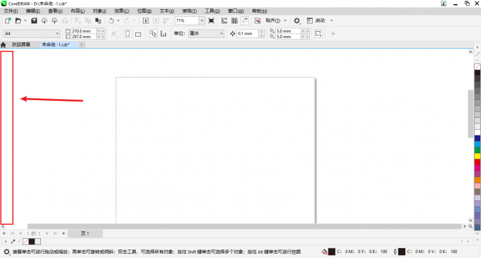The image size is (481, 258).
Task: Set page orientation to Landscape
Action: tap(138, 34)
